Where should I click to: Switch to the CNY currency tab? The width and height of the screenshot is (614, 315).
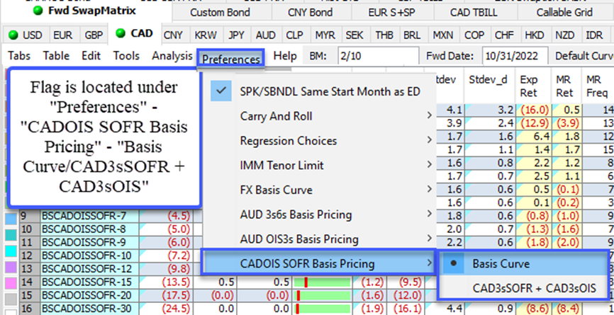(x=173, y=35)
